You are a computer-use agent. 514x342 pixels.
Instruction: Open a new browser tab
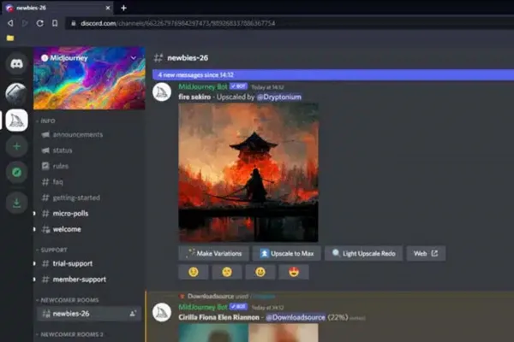tap(123, 8)
